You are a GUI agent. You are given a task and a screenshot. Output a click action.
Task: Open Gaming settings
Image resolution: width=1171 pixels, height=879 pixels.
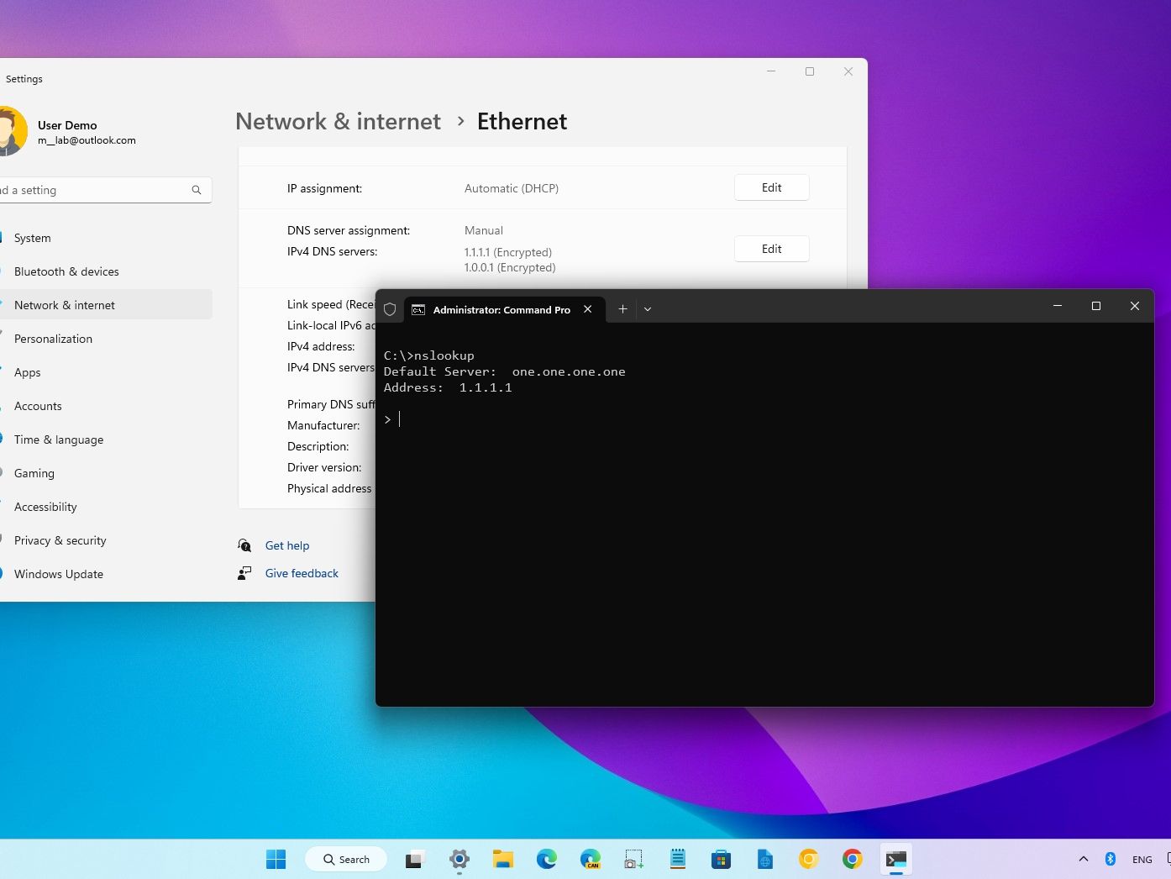click(106, 473)
